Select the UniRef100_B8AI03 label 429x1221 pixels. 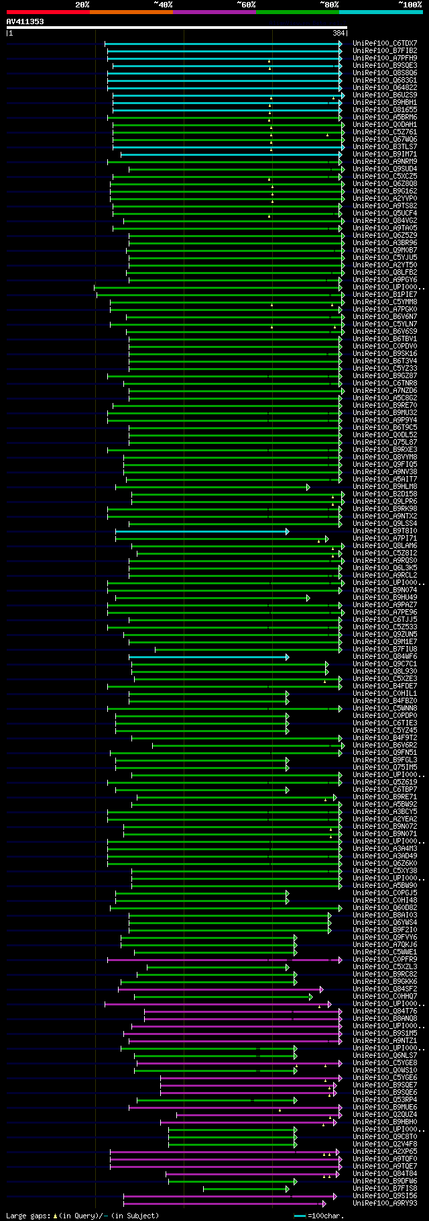385,915
